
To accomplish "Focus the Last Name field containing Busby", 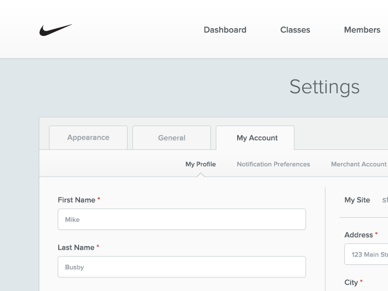I will coord(181,267).
